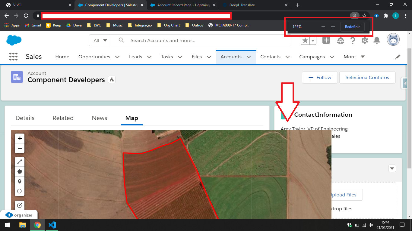Open the More navigation dropdown
This screenshot has width=412, height=231.
coord(354,57)
